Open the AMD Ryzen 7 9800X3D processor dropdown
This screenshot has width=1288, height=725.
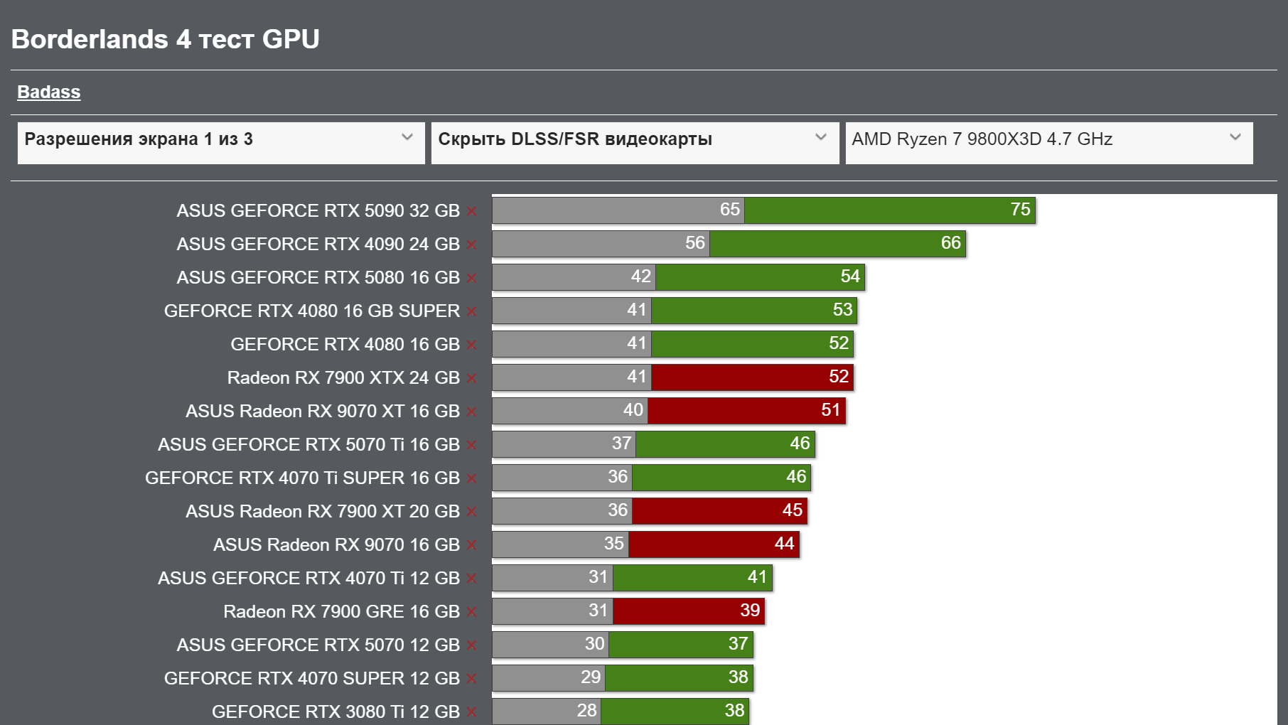tap(1049, 143)
